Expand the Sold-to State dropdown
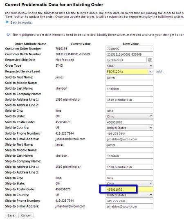 coord(129,116)
